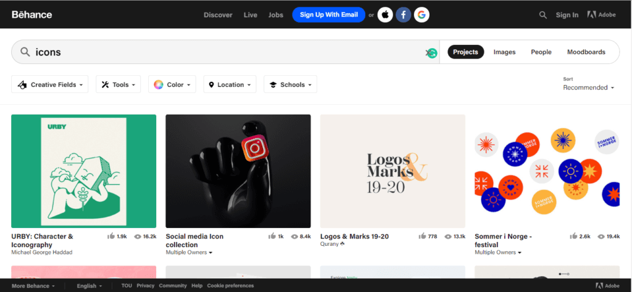Click the magnifier icon in the search bar
This screenshot has height=292, width=632.
click(25, 52)
